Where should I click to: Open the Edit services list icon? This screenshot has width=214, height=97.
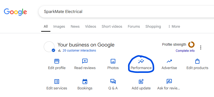[57, 82]
